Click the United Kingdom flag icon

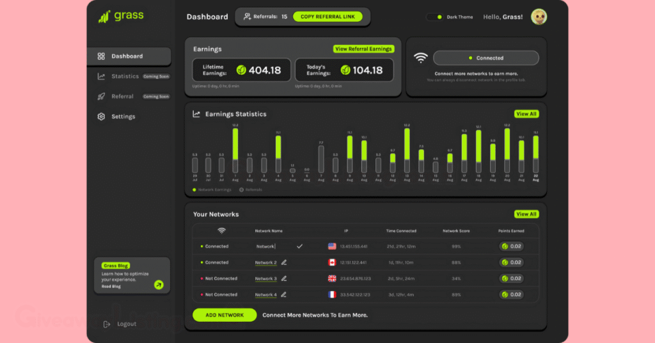pos(332,278)
